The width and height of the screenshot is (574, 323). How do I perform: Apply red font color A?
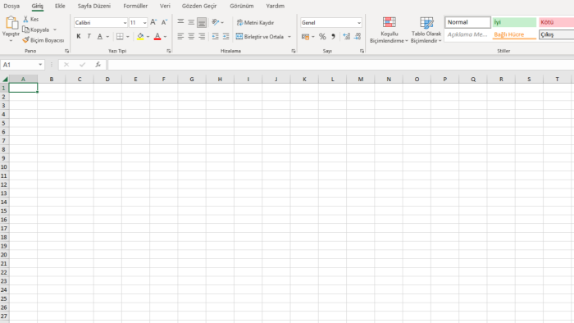157,36
